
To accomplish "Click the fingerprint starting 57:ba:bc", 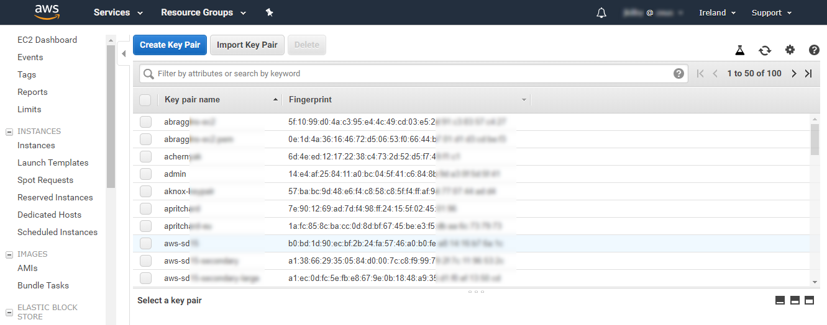I will (392, 192).
